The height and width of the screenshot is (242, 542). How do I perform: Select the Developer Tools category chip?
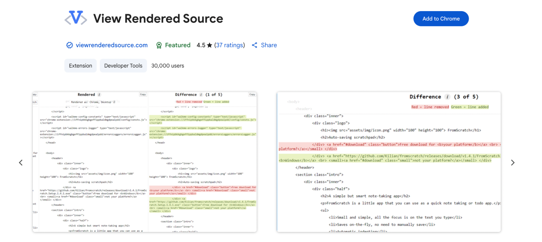(x=123, y=66)
